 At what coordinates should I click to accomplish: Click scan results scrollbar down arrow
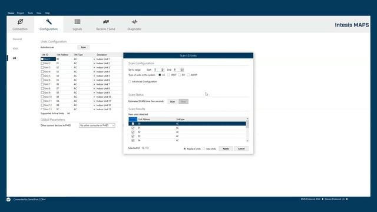[x=247, y=141]
